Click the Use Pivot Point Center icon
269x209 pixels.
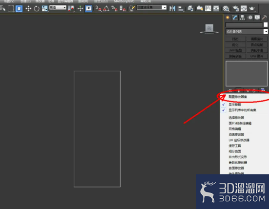coord(71,8)
